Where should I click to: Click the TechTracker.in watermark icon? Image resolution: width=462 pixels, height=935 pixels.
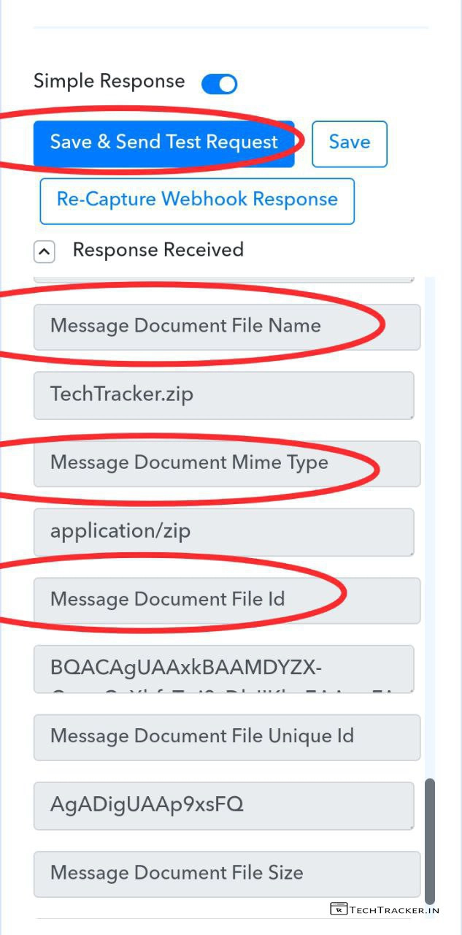click(338, 909)
